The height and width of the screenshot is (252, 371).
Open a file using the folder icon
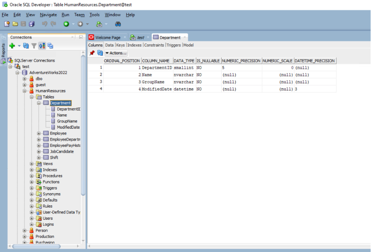pyautogui.click(x=14, y=24)
